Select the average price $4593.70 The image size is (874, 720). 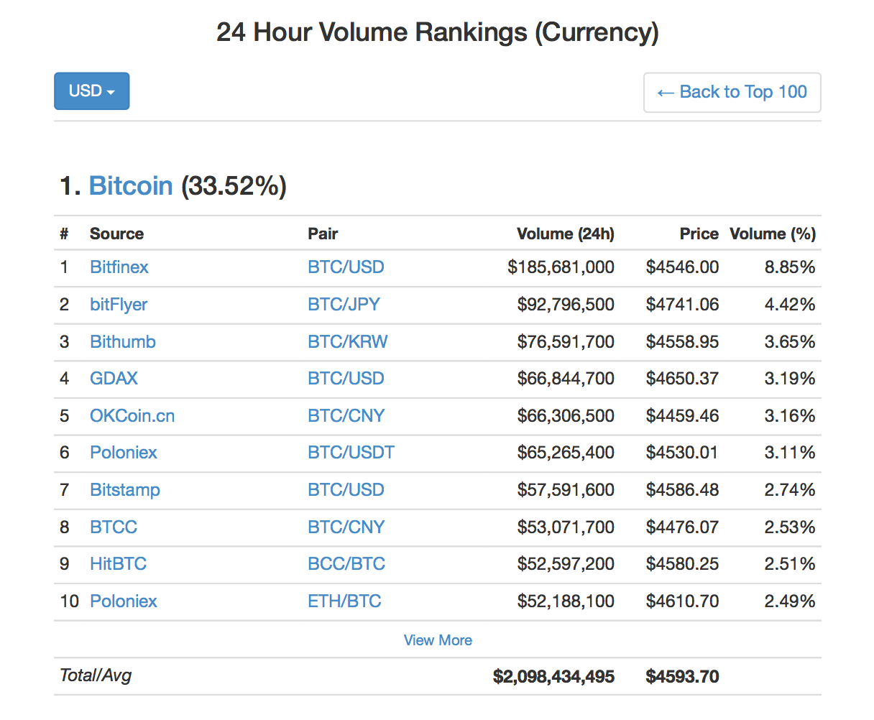point(682,676)
